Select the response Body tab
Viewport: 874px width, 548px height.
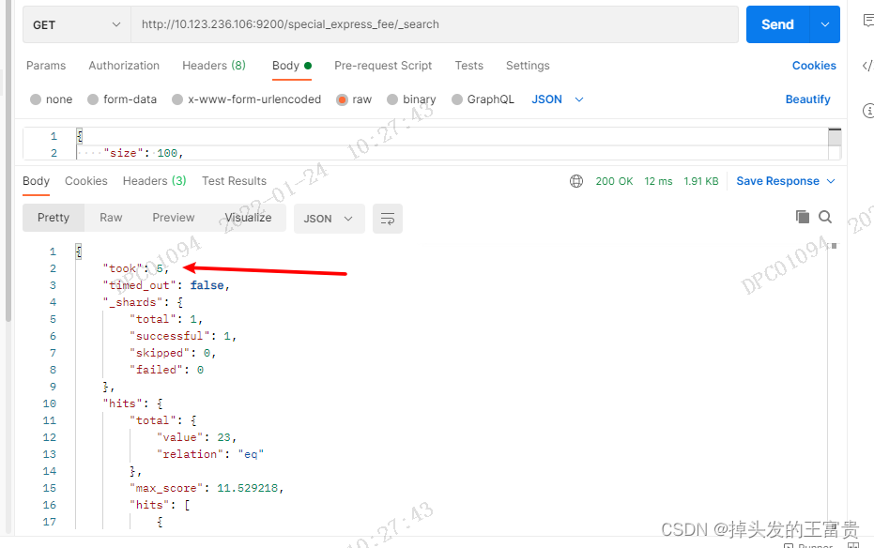click(x=37, y=181)
